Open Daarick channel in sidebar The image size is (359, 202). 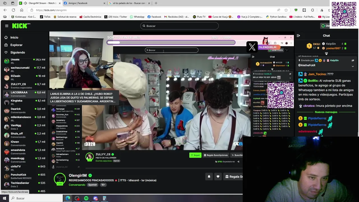click(24, 111)
